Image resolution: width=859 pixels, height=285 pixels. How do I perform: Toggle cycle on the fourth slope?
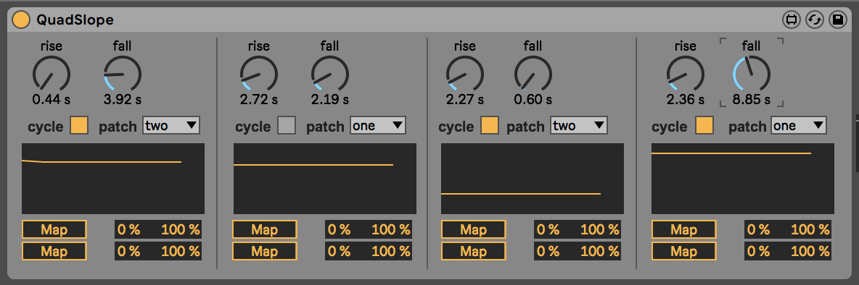(704, 126)
